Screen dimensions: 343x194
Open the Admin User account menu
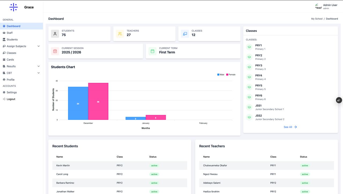tap(326, 6)
